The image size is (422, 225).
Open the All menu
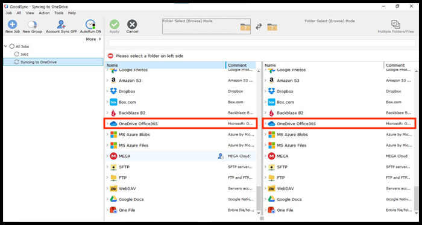coord(19,13)
